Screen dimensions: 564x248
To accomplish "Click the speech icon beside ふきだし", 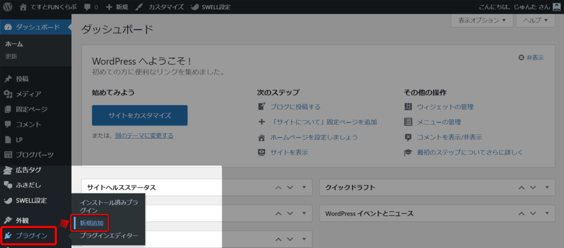I will pos(8,185).
